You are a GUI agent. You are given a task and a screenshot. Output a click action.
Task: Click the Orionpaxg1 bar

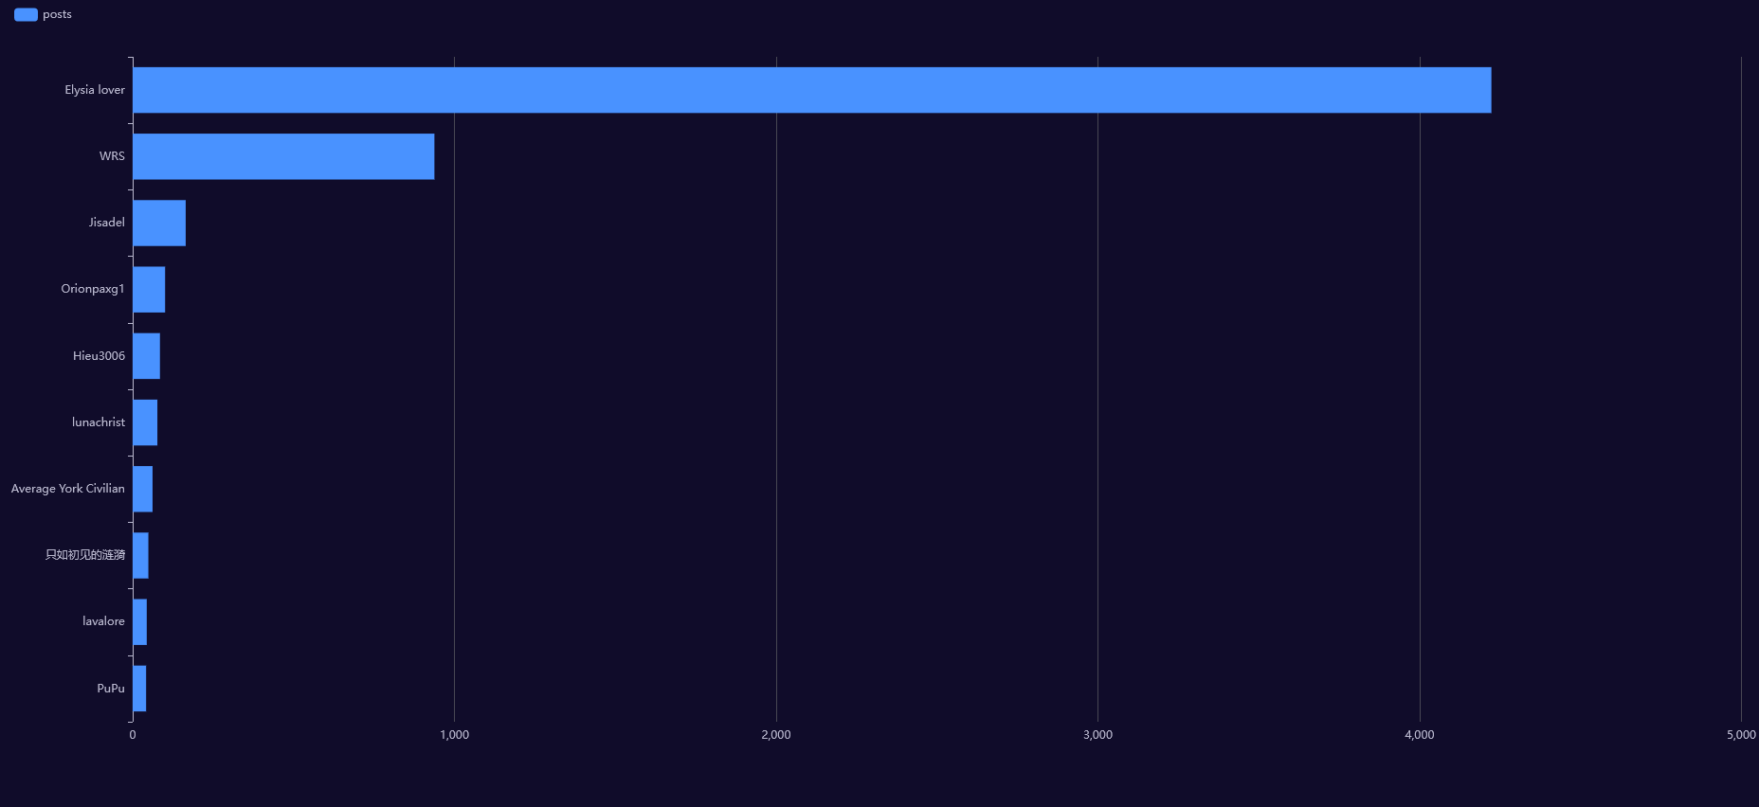(149, 289)
